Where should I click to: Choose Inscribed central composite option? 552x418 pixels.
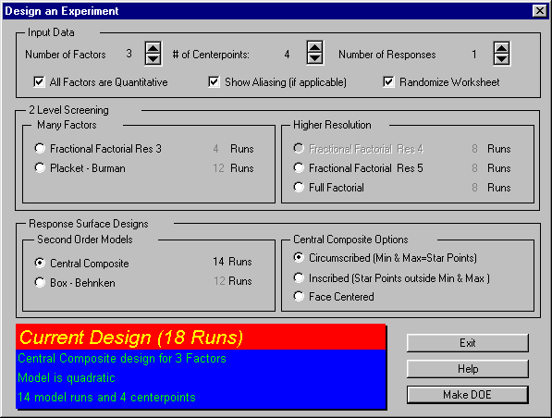coord(299,277)
